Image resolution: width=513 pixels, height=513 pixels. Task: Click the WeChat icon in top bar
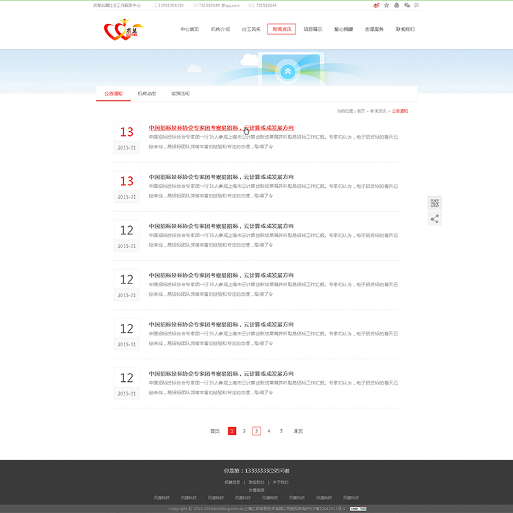click(407, 5)
